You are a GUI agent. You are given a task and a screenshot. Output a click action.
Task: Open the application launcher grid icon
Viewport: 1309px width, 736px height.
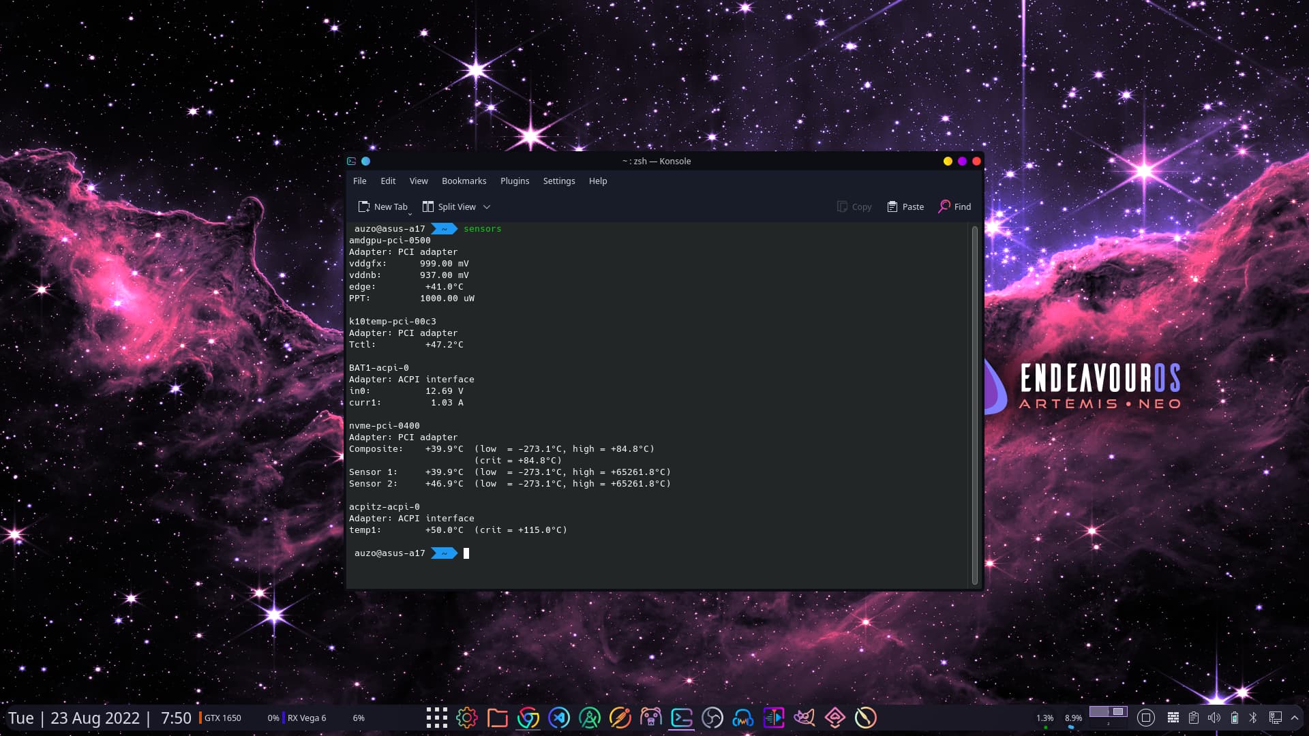436,717
